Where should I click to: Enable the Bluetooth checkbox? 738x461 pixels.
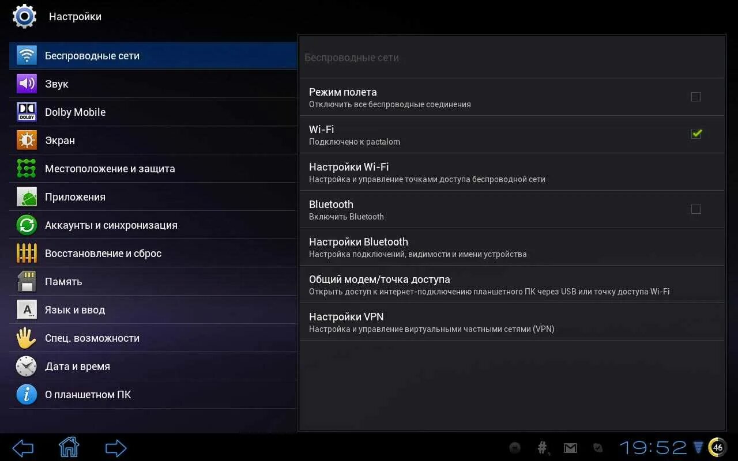[x=696, y=209]
